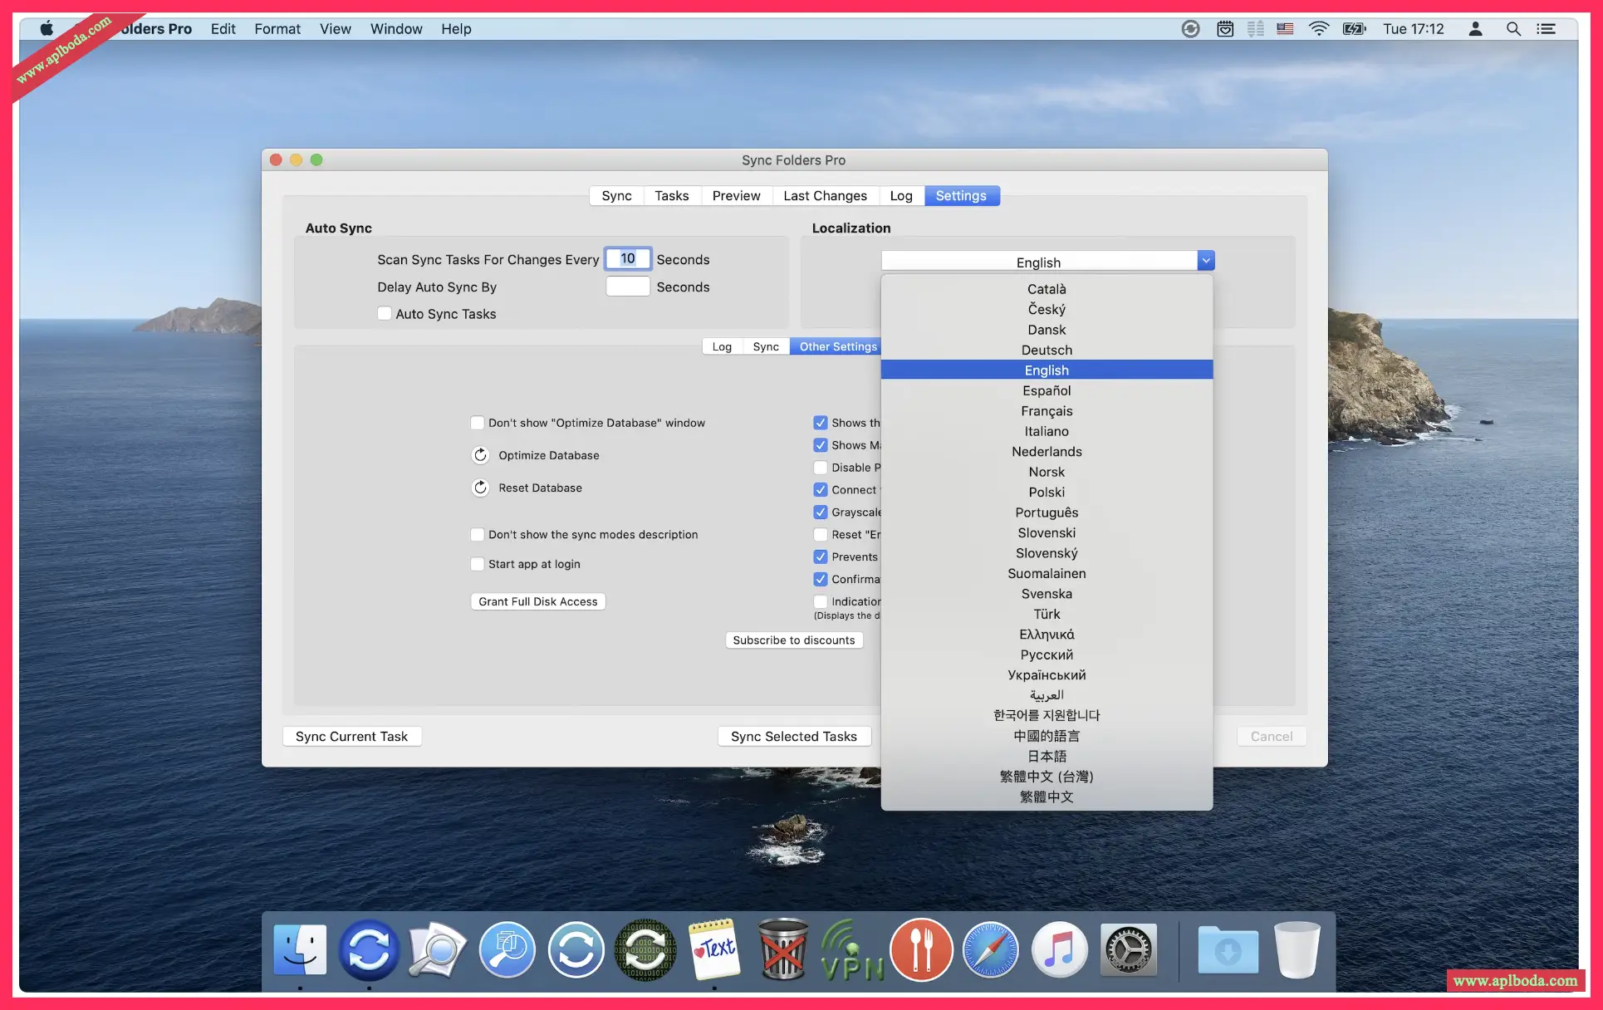Click the battery status icon

[1354, 29]
